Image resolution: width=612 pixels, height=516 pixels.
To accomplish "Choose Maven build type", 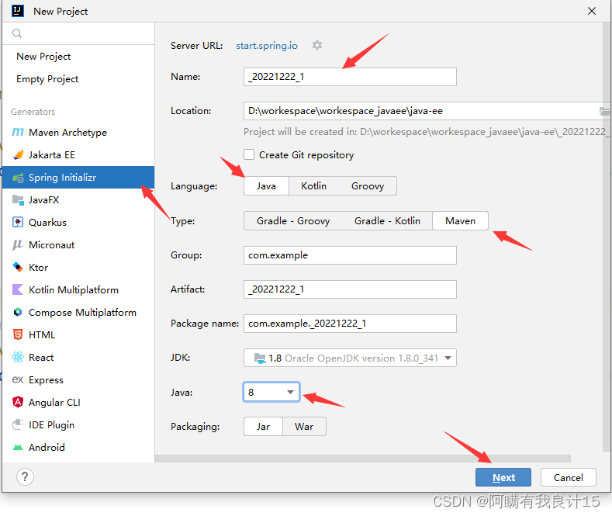I will (460, 221).
